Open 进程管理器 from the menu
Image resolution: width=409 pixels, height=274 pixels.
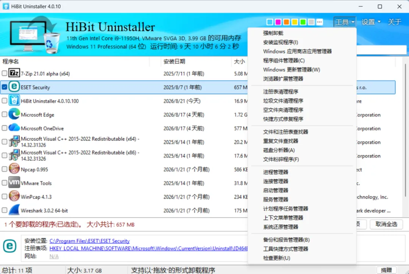275,172
